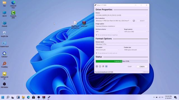Open the Rufus about info icon

[100, 66]
